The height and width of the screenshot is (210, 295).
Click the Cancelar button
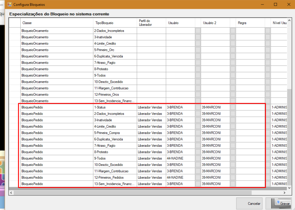[x=249, y=204]
